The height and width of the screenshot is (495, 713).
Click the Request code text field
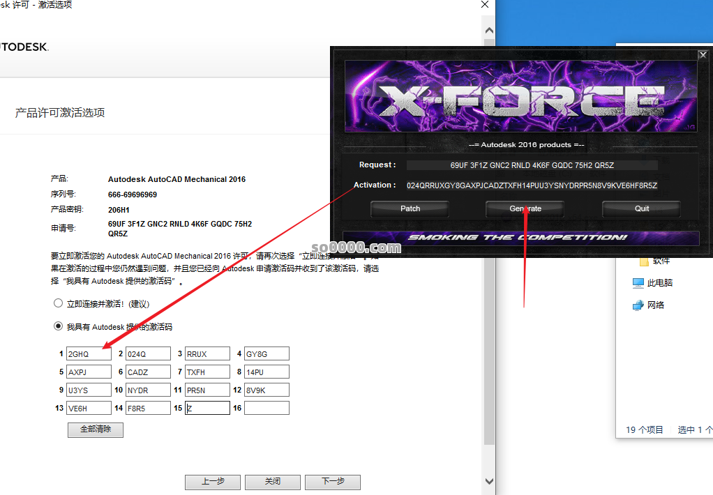(532, 165)
